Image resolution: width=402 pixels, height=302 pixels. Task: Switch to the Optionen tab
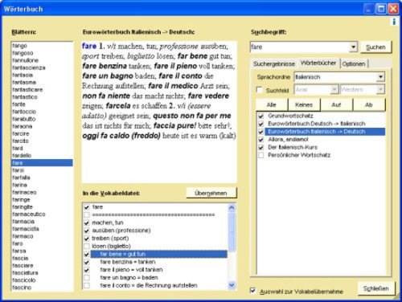pyautogui.click(x=354, y=64)
